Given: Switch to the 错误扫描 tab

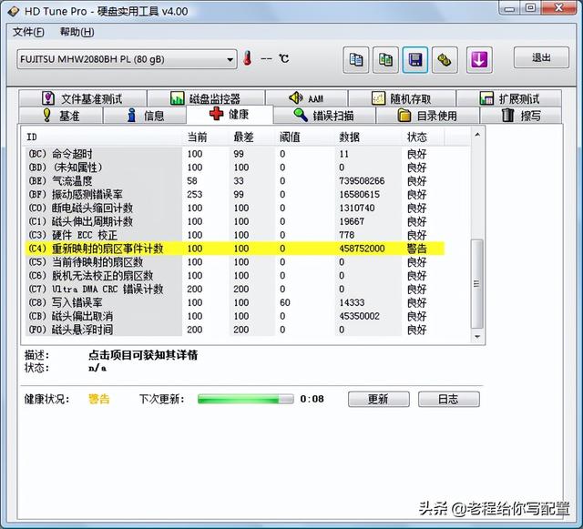Looking at the screenshot, I should coord(324,116).
